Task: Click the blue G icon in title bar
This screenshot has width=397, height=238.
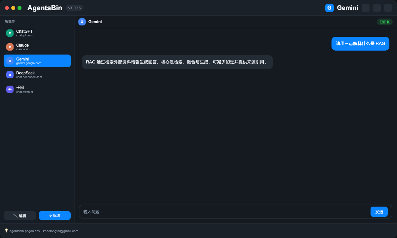Action: tap(330, 8)
